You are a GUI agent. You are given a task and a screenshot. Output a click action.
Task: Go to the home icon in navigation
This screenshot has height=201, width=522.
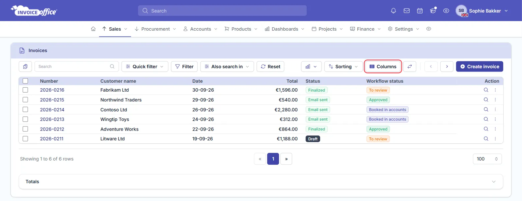point(93,29)
